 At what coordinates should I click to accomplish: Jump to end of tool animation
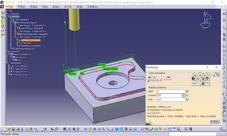point(168,77)
